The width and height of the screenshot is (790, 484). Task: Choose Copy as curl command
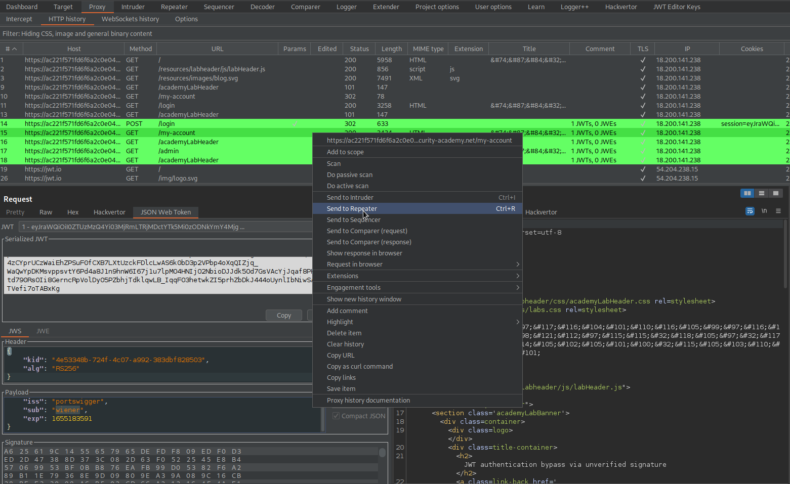(x=418, y=367)
